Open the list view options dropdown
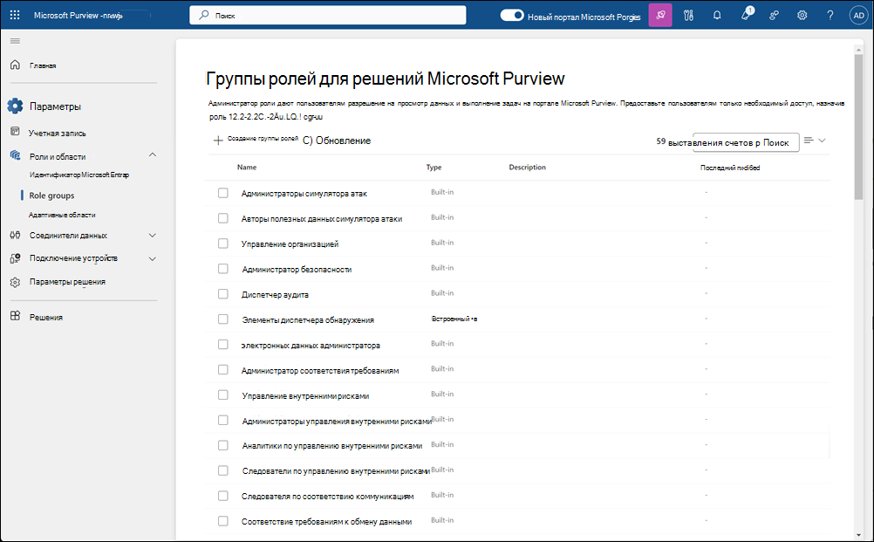The width and height of the screenshot is (874, 542). (815, 141)
